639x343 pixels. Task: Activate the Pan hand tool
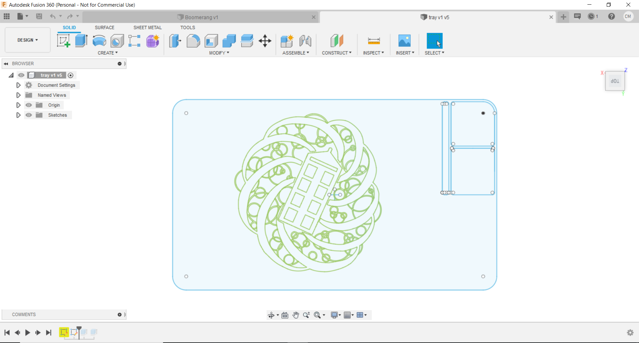[x=296, y=315]
